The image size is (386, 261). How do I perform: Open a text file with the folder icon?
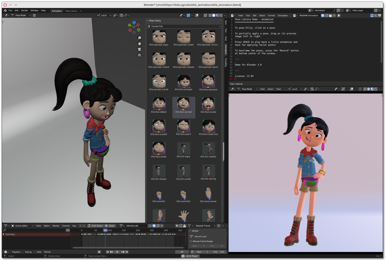pyautogui.click(x=331, y=15)
